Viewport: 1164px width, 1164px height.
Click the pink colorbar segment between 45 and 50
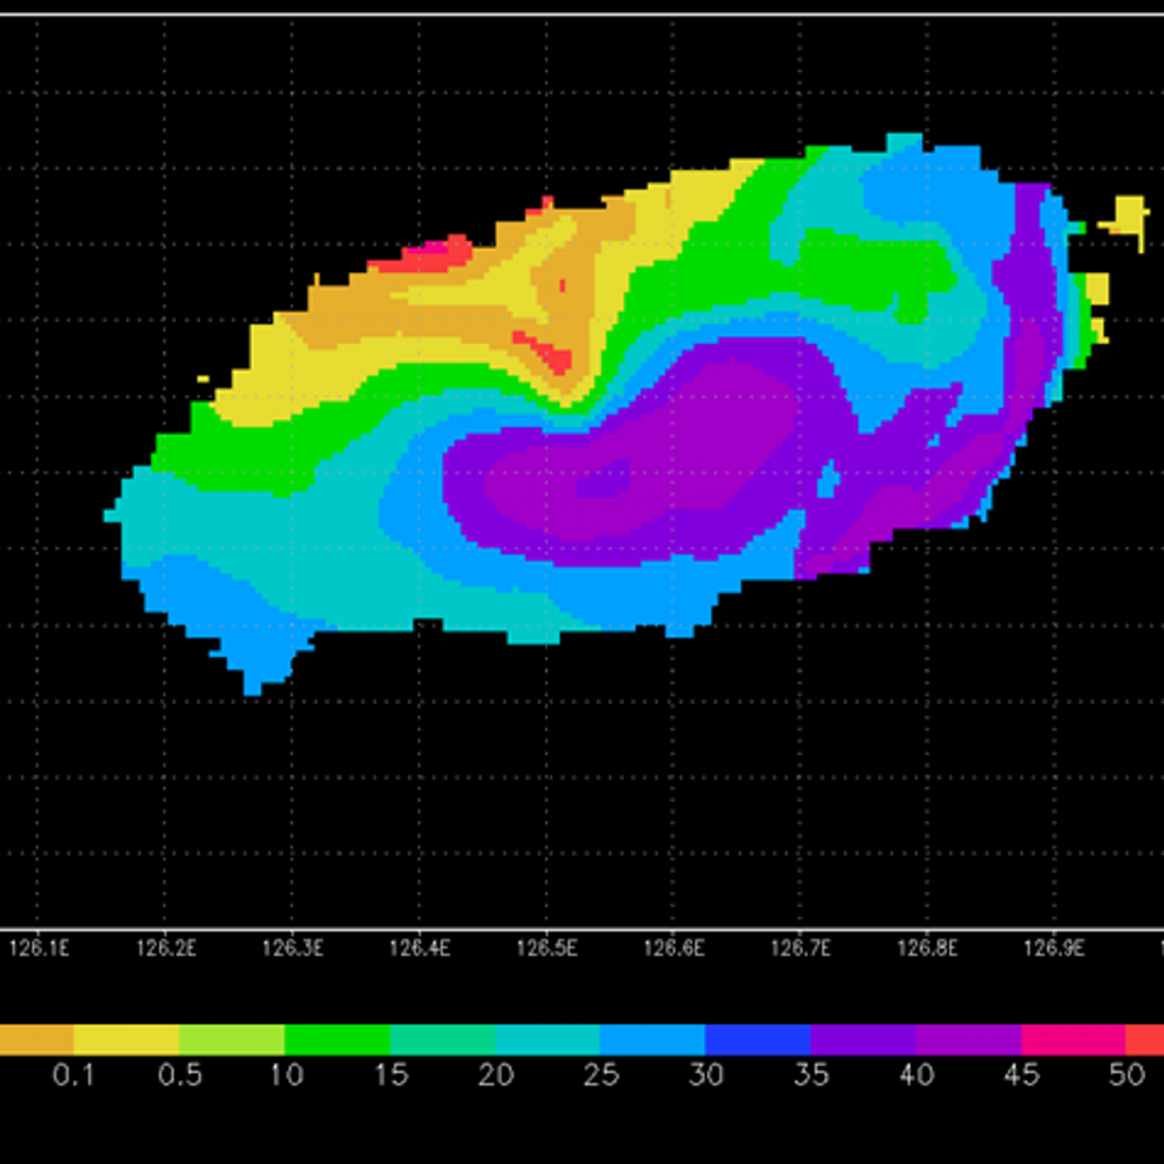(1074, 1040)
